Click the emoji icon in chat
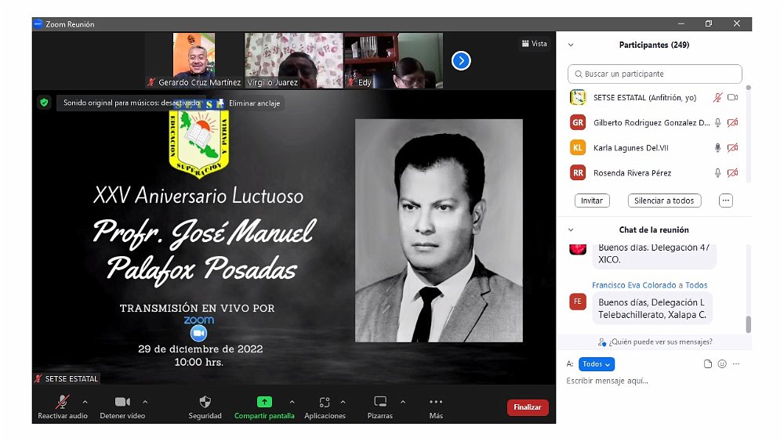Image resolution: width=784 pixels, height=441 pixels. click(722, 364)
